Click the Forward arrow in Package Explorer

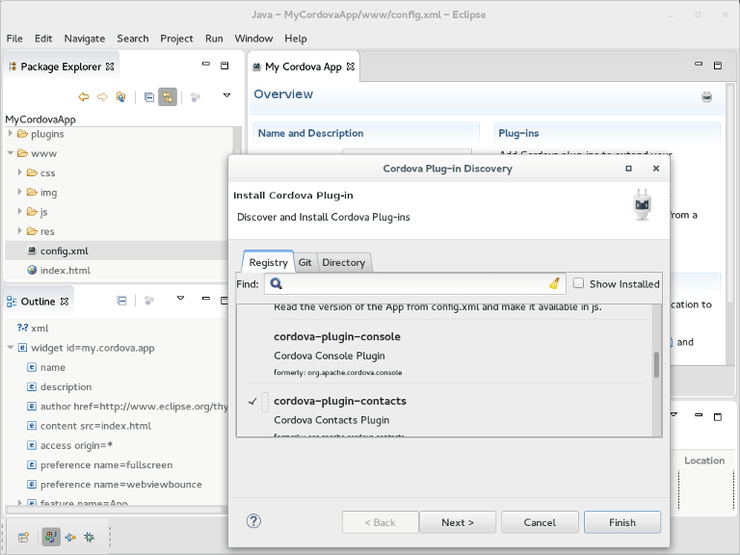[x=102, y=97]
